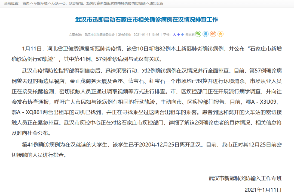Image resolution: width=294 pixels, height=194 pixels.
Task: Click the green WeChat share circle icon
Action: click(x=198, y=34)
